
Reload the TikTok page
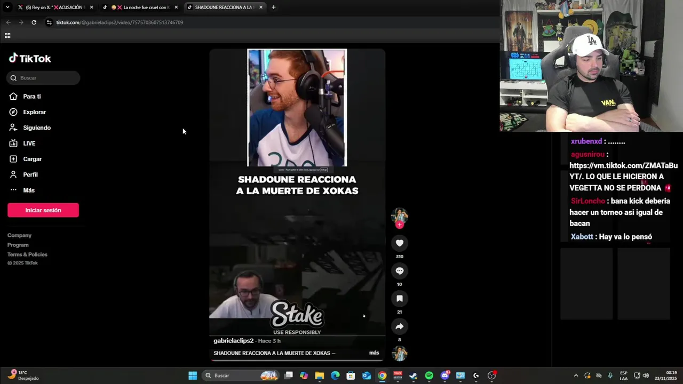(34, 22)
